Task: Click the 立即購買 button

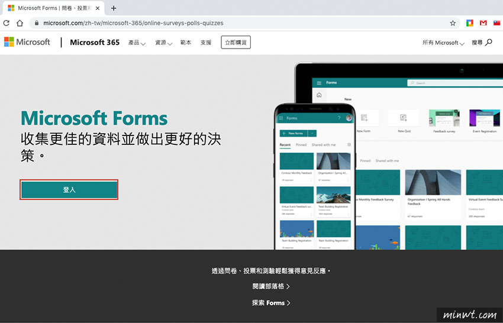Action: (x=236, y=43)
